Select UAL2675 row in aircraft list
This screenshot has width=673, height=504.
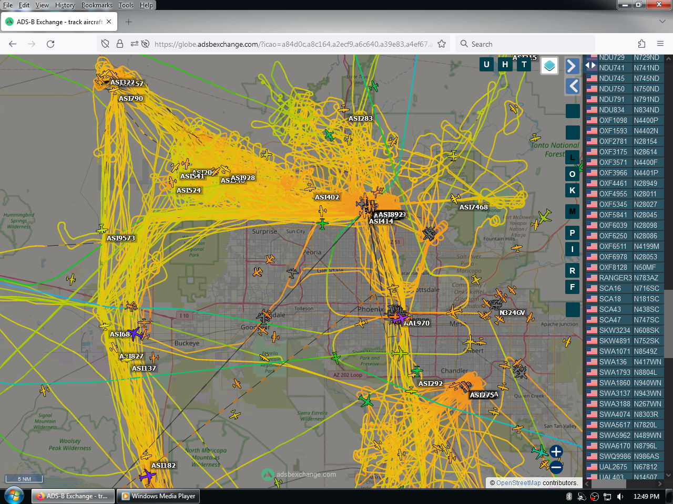pos(624,467)
